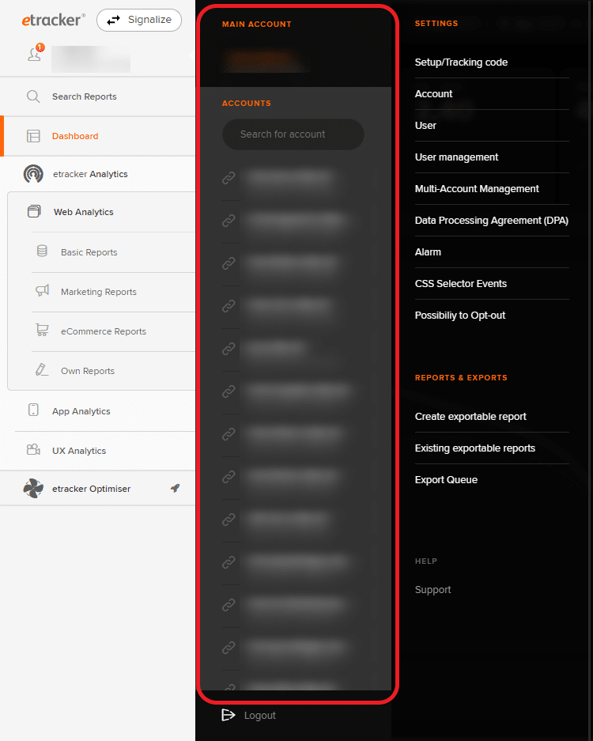Click the fifth account link icon

pyautogui.click(x=229, y=349)
